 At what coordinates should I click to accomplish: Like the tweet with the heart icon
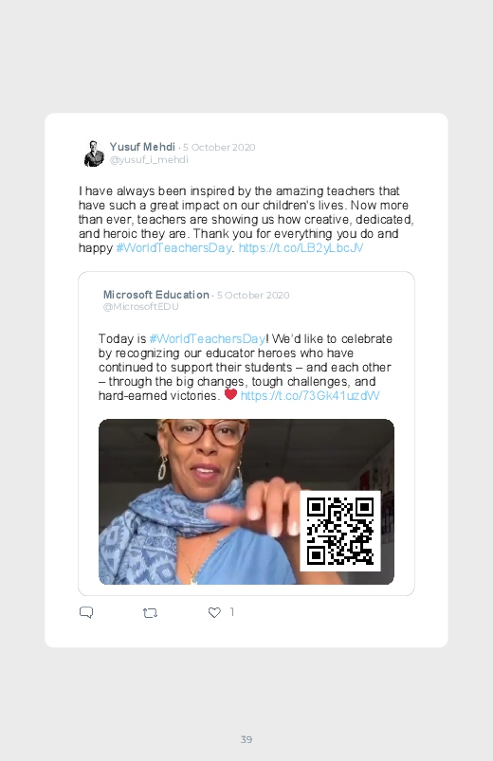tap(214, 612)
